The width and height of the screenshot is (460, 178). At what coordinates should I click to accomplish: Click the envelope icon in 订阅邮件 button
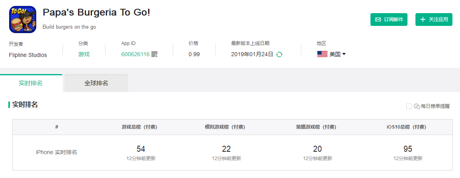click(378, 20)
